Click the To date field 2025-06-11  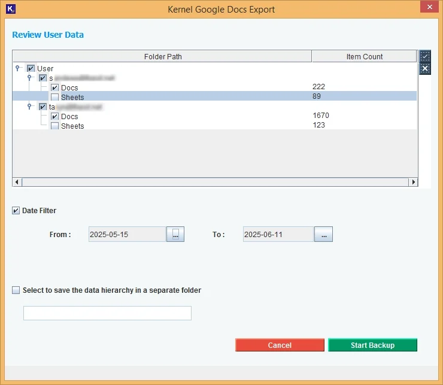tap(278, 234)
